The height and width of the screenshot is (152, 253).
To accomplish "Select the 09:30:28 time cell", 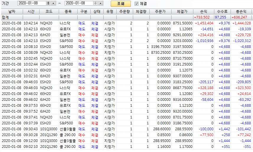I will [31, 135].
